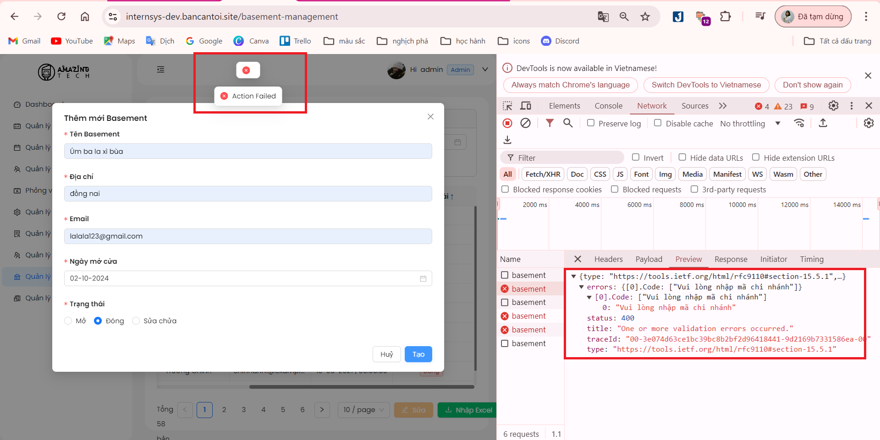This screenshot has height=440, width=880.
Task: Check the Disable cache option
Action: [x=658, y=123]
